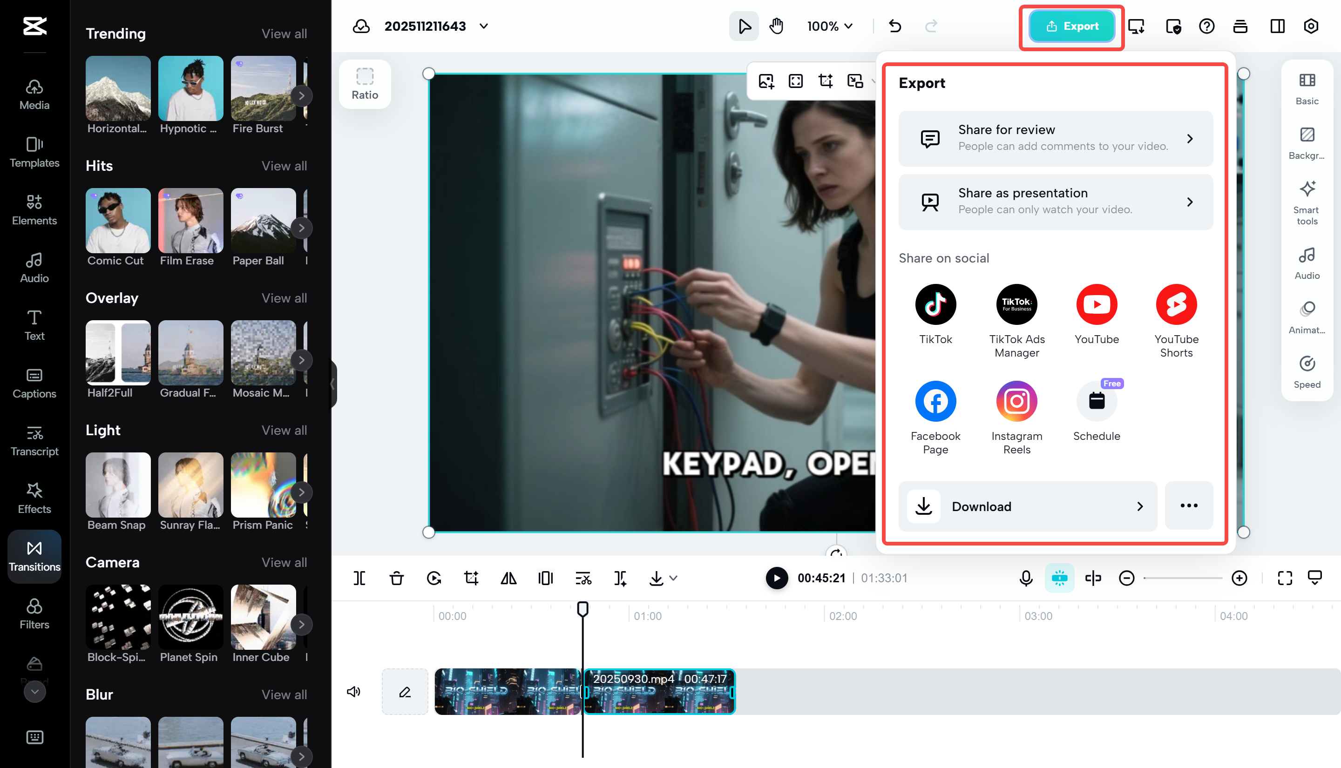Choose the Share for review option

coord(1055,139)
